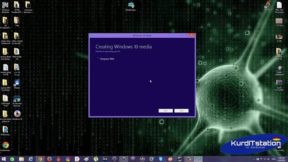Open the MediaCreationTool desktop icon
Image resolution: width=288 pixels, height=162 pixels.
(131, 6)
